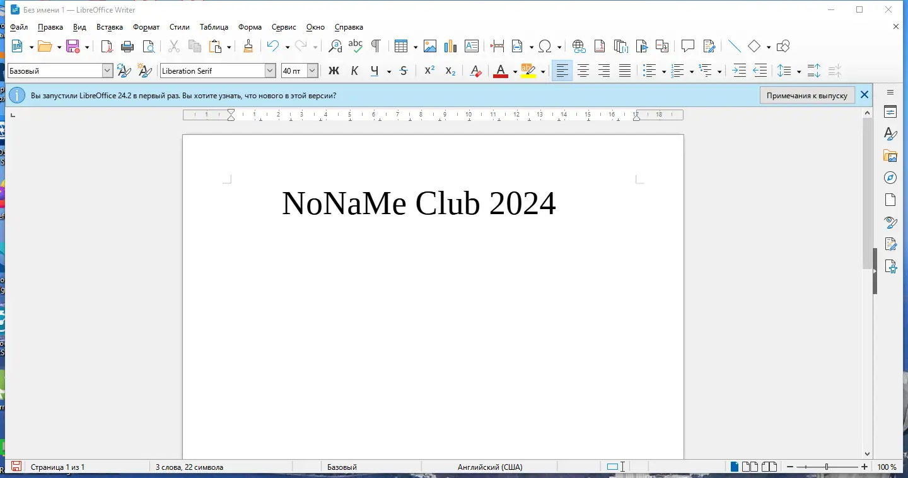Open the Gallery sidebar panel

click(x=890, y=156)
